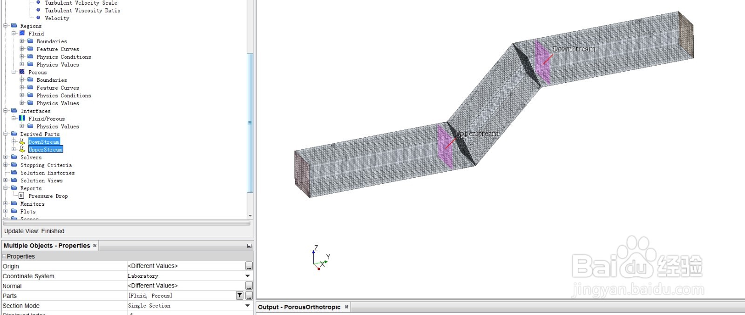745x315 pixels.
Task: Collapse the Properties section header
Action: coord(4,256)
